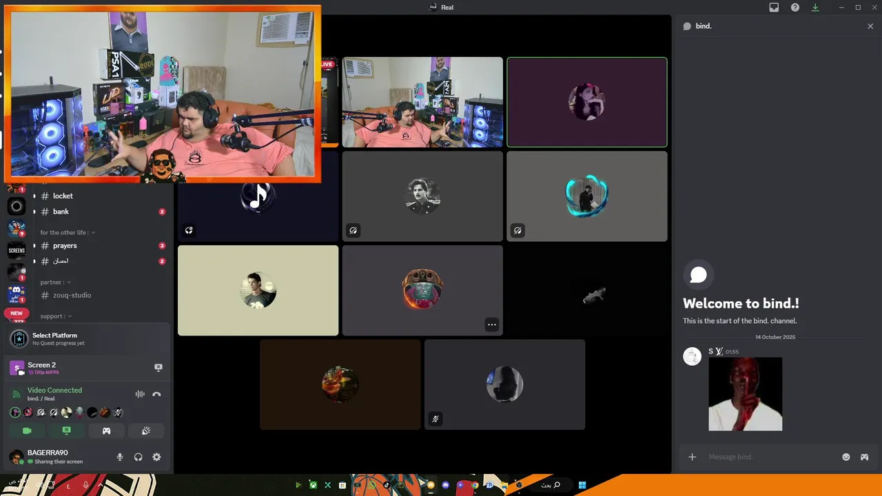882x496 pixels.
Task: Stop streaming Screen 2 icon
Action: (158, 368)
